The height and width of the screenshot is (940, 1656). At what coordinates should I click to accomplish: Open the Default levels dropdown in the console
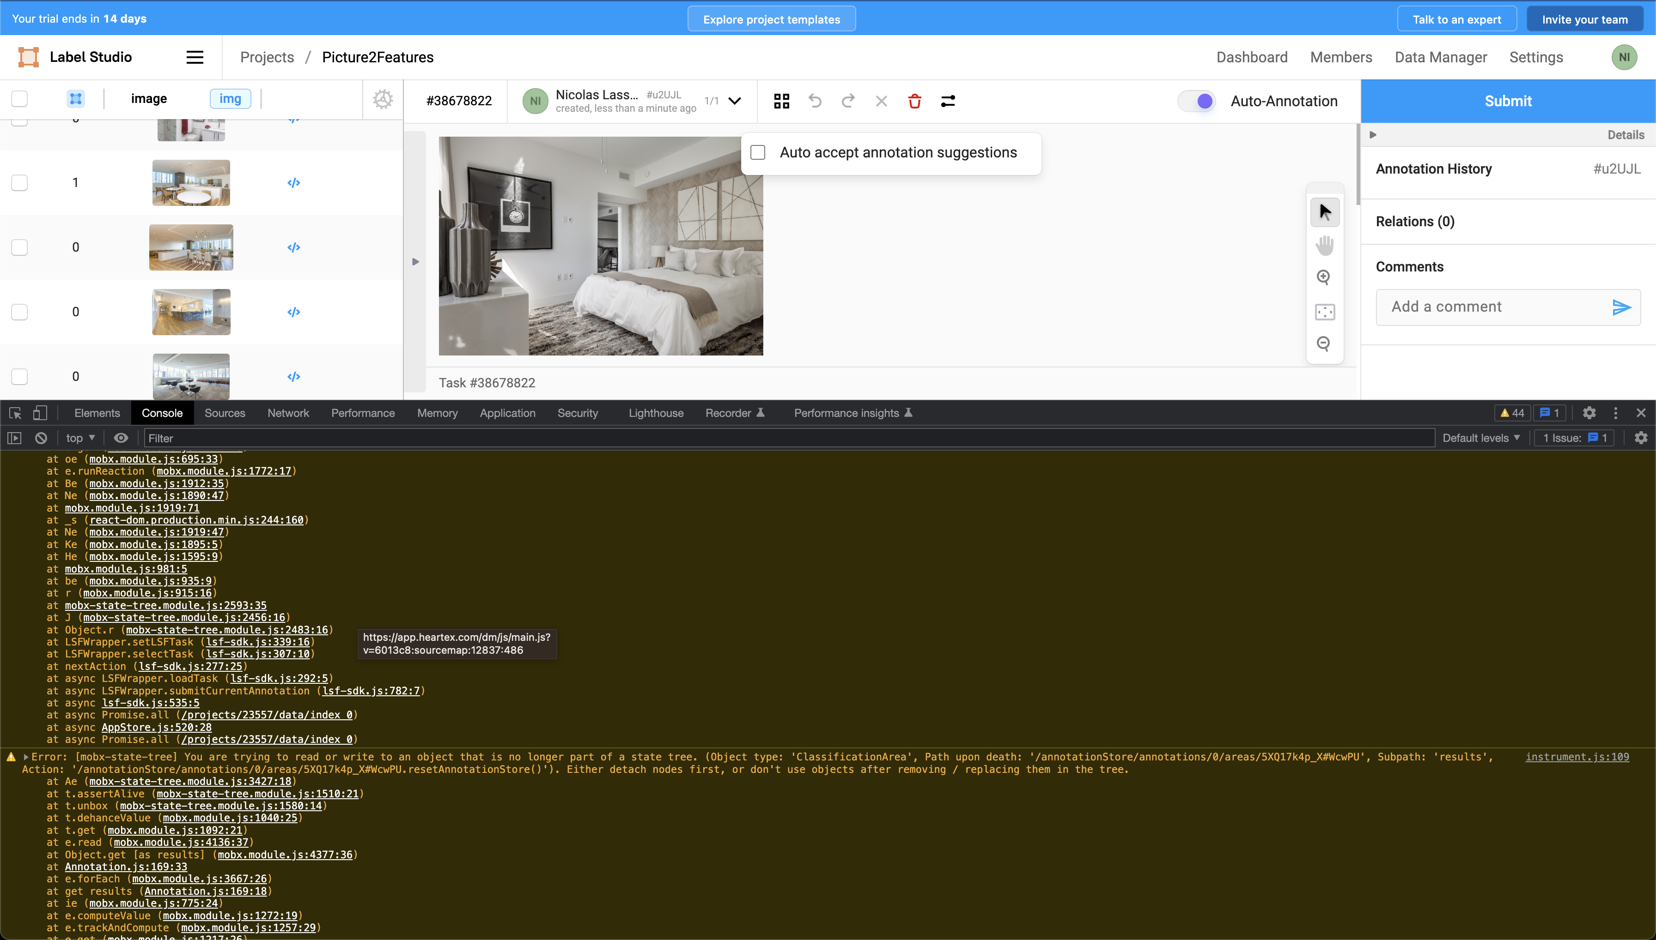1480,438
